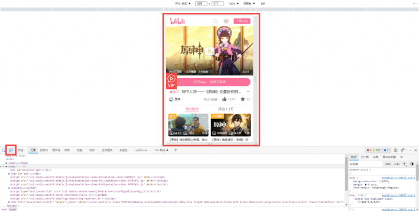Expand the video title chevron
Image resolution: width=419 pixels, height=211 pixels.
point(248,92)
